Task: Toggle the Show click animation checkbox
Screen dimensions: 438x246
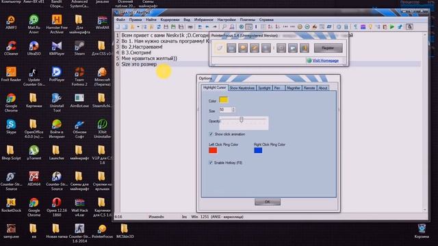Action: (x=211, y=134)
